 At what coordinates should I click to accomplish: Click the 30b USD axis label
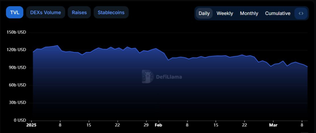click(18, 103)
